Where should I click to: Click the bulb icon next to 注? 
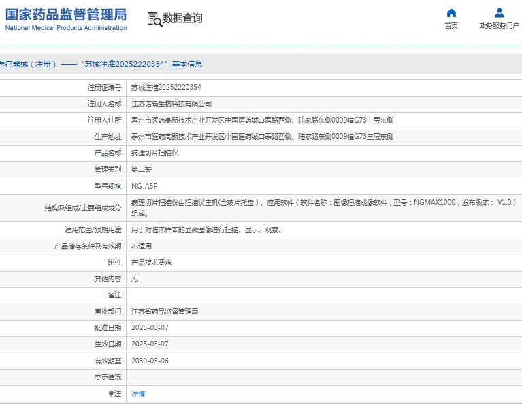(111, 393)
